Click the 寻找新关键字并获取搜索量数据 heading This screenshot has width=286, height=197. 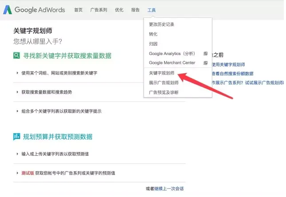(x=67, y=56)
